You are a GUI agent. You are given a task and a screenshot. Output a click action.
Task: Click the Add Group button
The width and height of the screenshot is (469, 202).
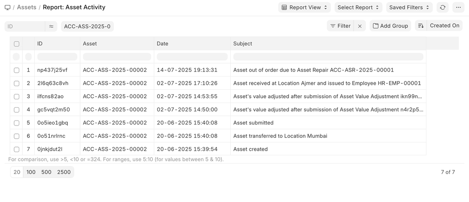(x=390, y=26)
